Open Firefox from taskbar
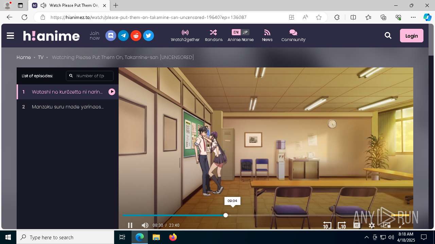Image resolution: width=435 pixels, height=244 pixels. (x=173, y=237)
